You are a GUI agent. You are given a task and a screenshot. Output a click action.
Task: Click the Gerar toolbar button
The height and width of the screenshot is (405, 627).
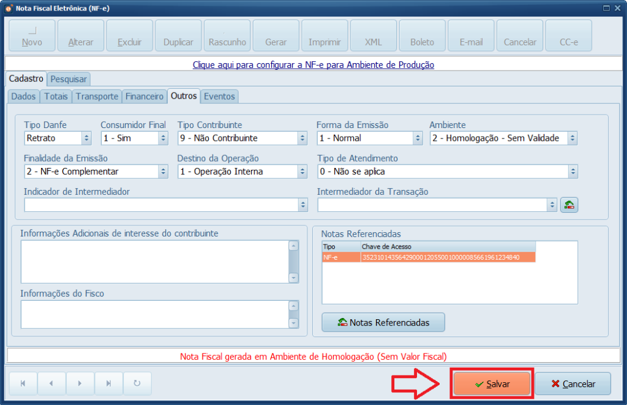coord(276,35)
